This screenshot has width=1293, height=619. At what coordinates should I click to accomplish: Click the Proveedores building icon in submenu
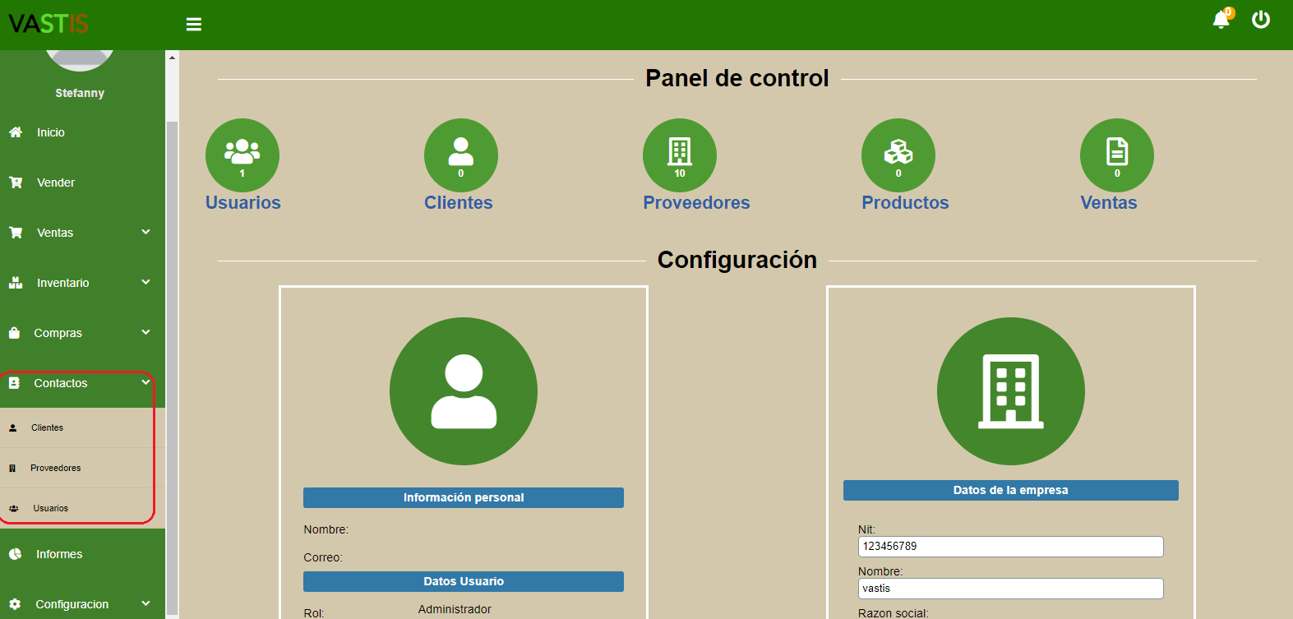pos(12,468)
